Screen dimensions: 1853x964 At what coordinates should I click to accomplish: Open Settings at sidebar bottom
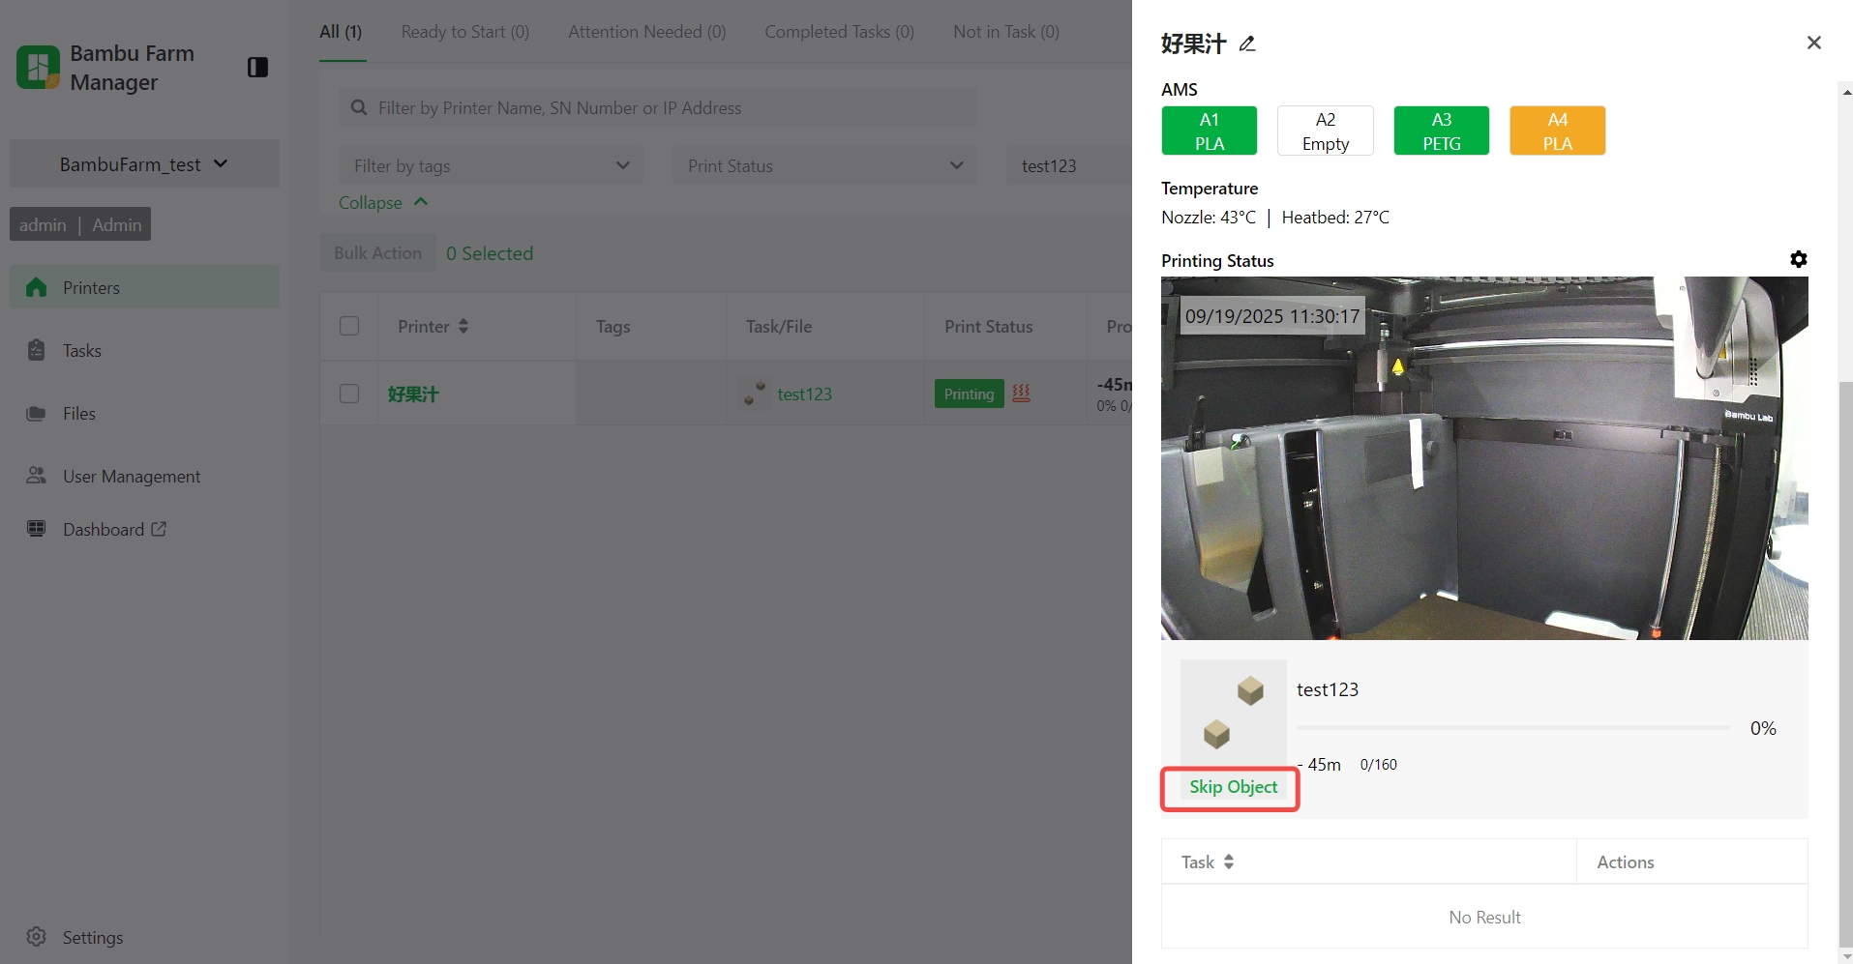pyautogui.click(x=92, y=937)
